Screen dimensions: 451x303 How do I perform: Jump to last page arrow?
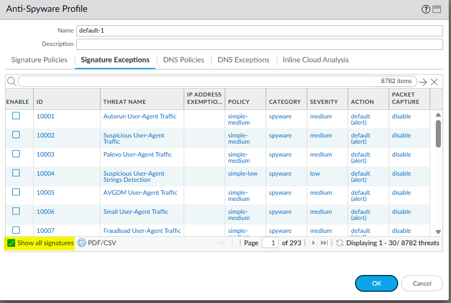[x=324, y=243]
